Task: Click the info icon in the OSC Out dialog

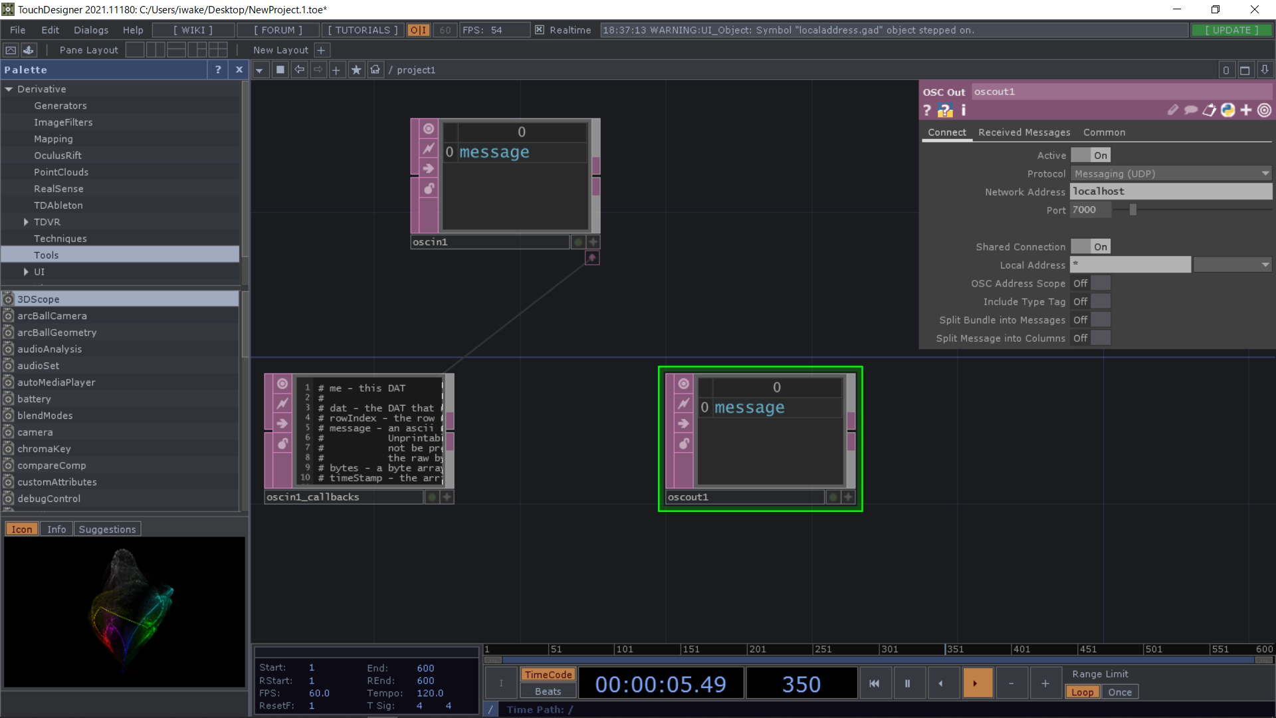Action: tap(963, 110)
